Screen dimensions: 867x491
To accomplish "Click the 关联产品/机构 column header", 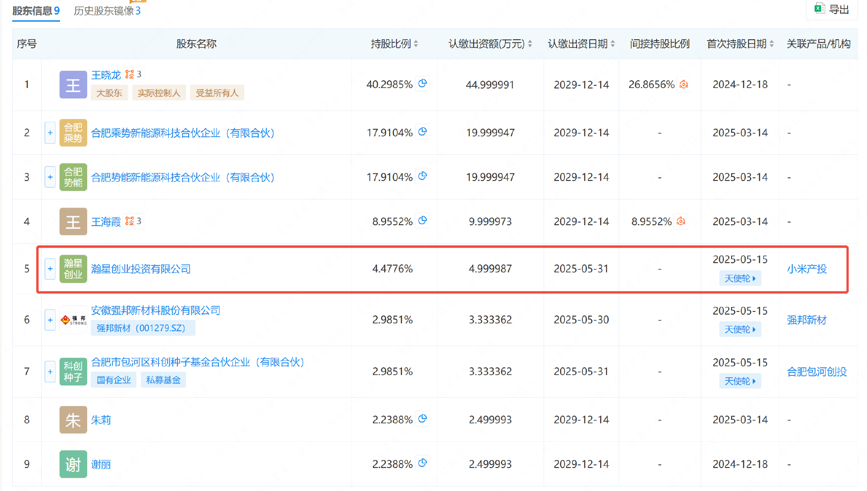I will [x=819, y=44].
